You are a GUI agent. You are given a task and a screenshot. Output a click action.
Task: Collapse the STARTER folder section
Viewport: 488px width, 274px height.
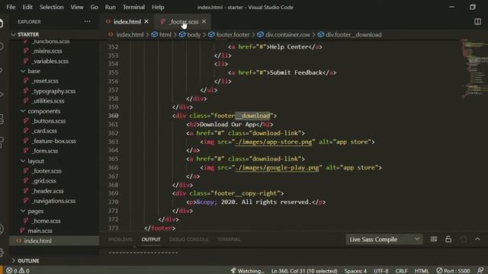tap(54, 34)
